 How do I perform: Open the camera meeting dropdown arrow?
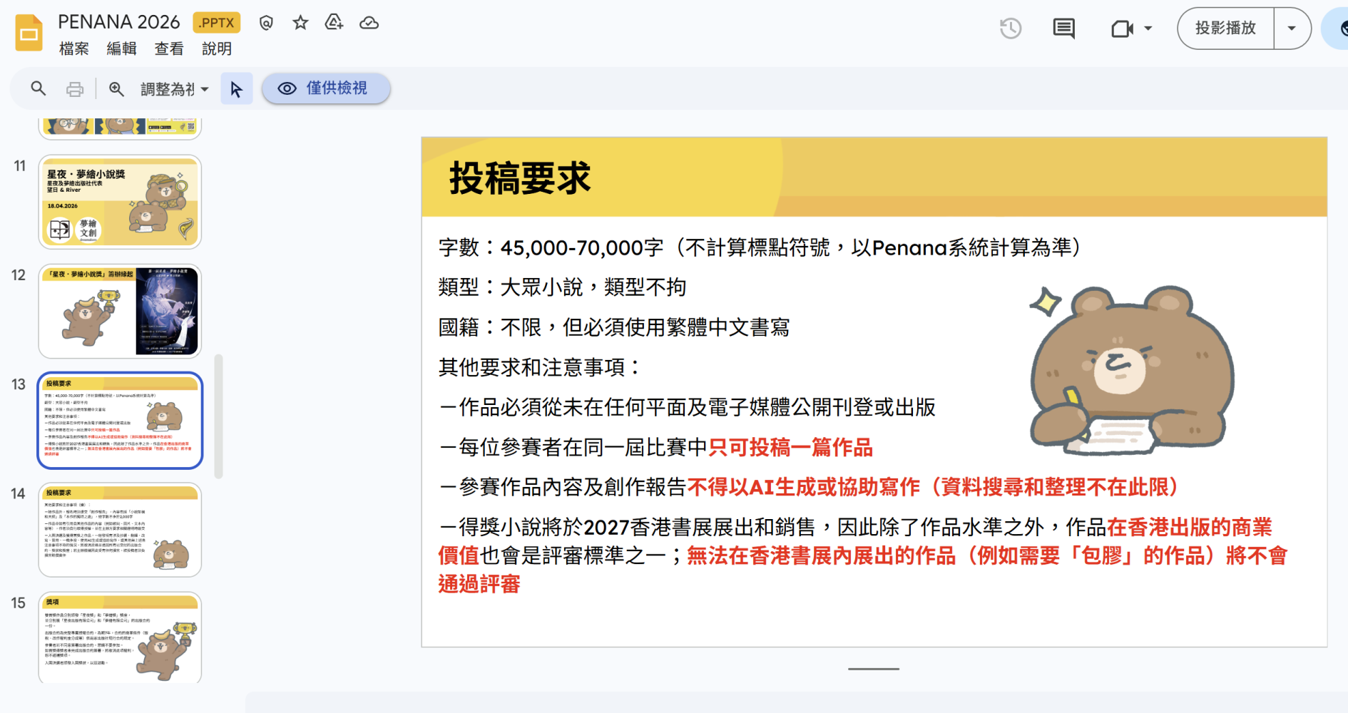click(1148, 29)
